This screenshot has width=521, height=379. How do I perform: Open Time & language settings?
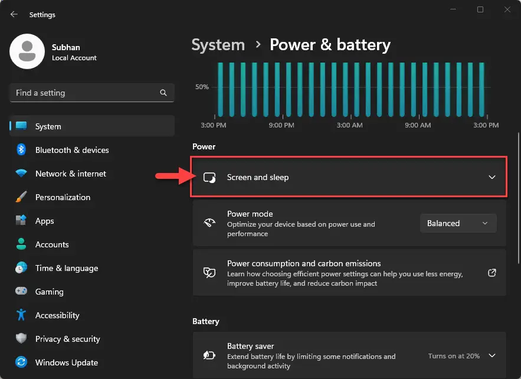click(x=92, y=268)
